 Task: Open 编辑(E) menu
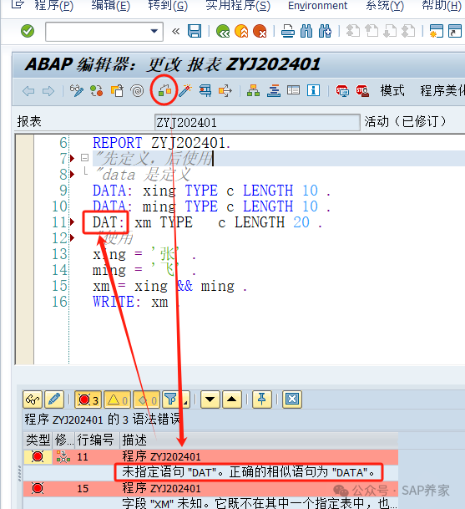[110, 6]
